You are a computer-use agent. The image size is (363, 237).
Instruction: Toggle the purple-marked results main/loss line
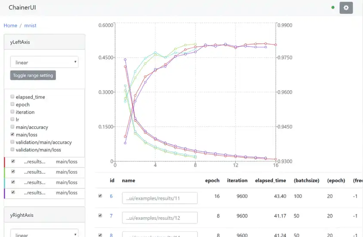pyautogui.click(x=13, y=192)
